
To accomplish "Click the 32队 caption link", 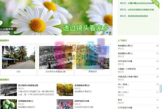I will pyautogui.click(x=18, y=71).
